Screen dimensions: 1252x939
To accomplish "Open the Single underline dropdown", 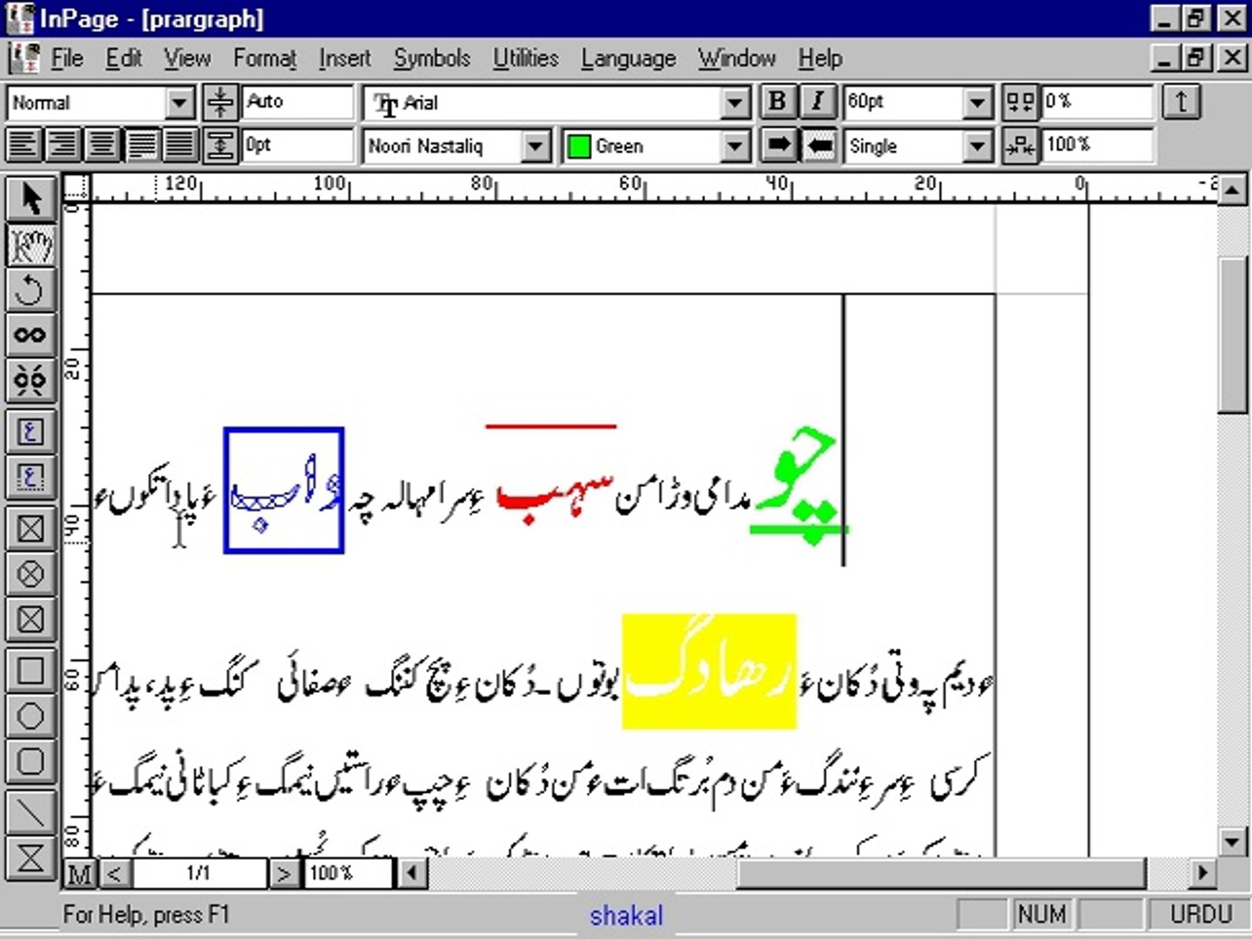I will coord(977,146).
